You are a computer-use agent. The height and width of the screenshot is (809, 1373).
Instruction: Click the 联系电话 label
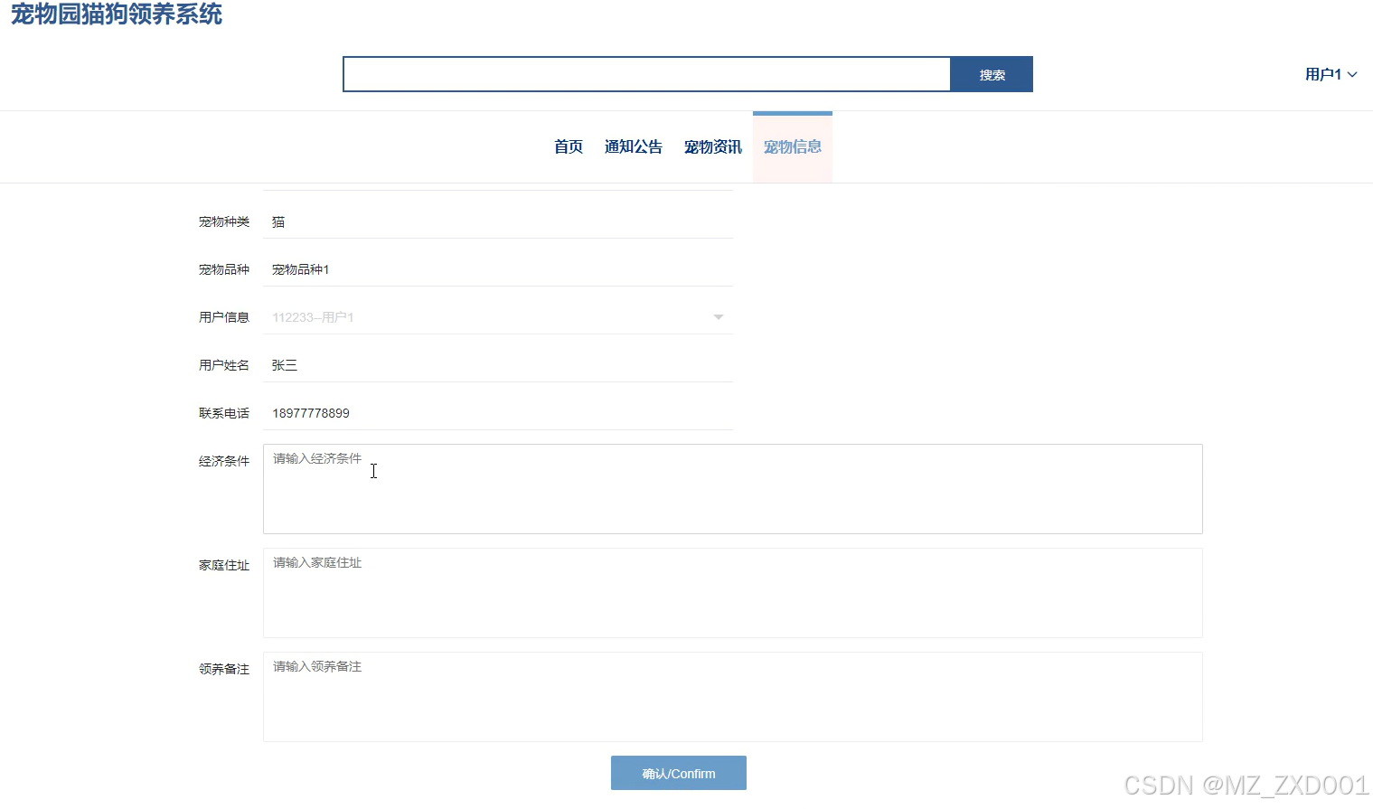224,413
